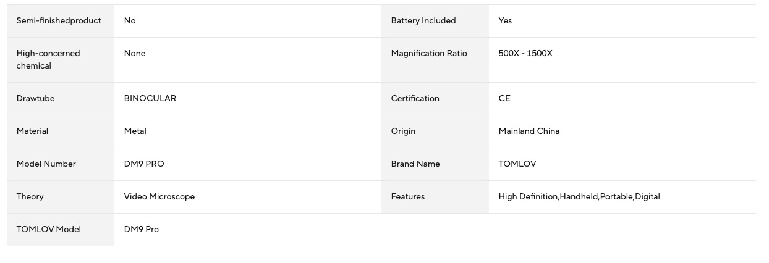Click the Drawtube label cell
The image size is (769, 263).
pos(61,99)
